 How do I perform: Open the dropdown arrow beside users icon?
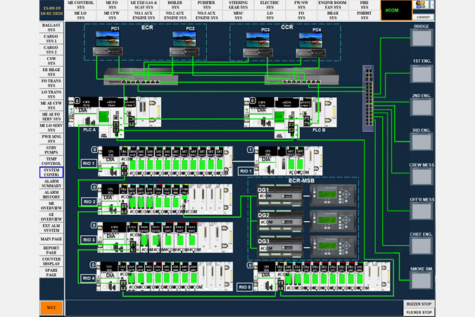pos(431,4)
